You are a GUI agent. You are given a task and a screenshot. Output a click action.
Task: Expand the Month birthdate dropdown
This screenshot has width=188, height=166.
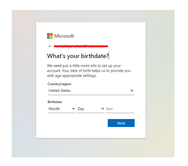pyautogui.click(x=61, y=109)
